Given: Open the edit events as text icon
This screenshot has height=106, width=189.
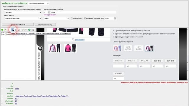Looking at the screenshot, I should pyautogui.click(x=12, y=30).
